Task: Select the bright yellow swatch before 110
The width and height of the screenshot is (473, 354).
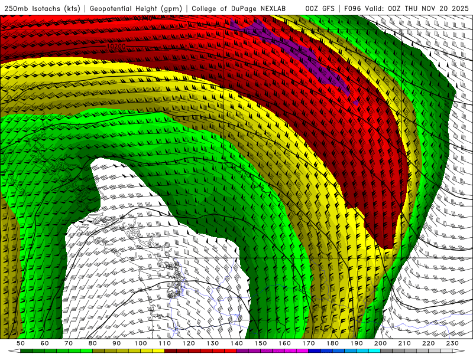Action: pos(158,351)
